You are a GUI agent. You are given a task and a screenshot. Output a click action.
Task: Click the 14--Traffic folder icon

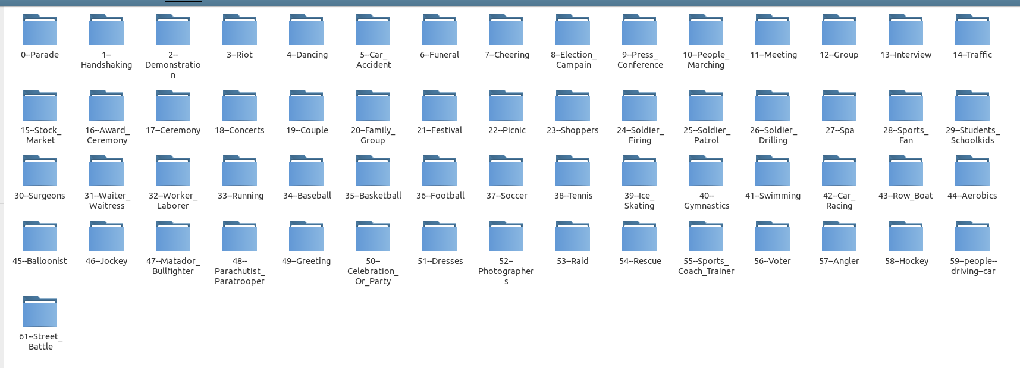coord(972,30)
